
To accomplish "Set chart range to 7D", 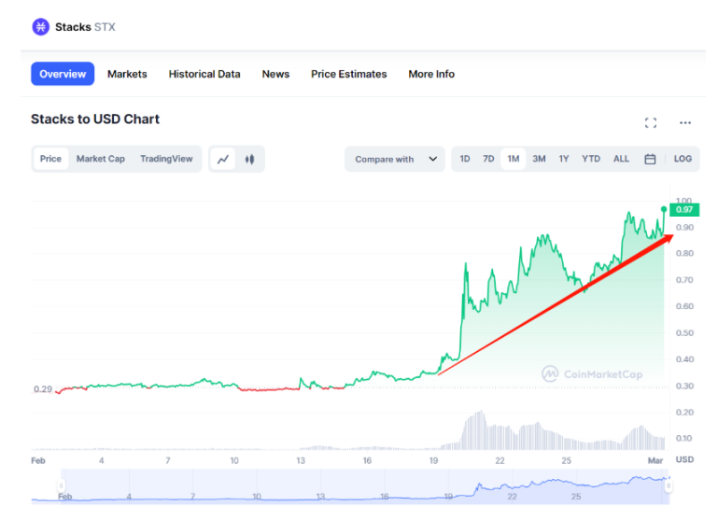I will pos(488,159).
